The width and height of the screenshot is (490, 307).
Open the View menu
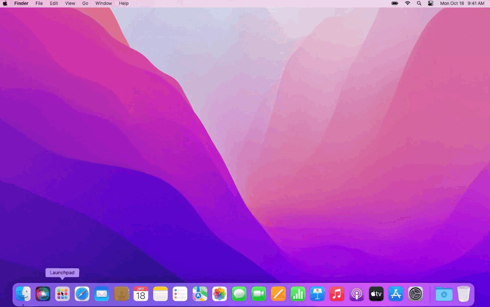[70, 4]
